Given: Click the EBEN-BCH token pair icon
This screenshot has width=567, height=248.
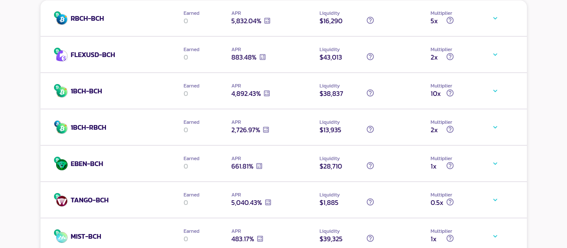Looking at the screenshot, I should pos(61,164).
